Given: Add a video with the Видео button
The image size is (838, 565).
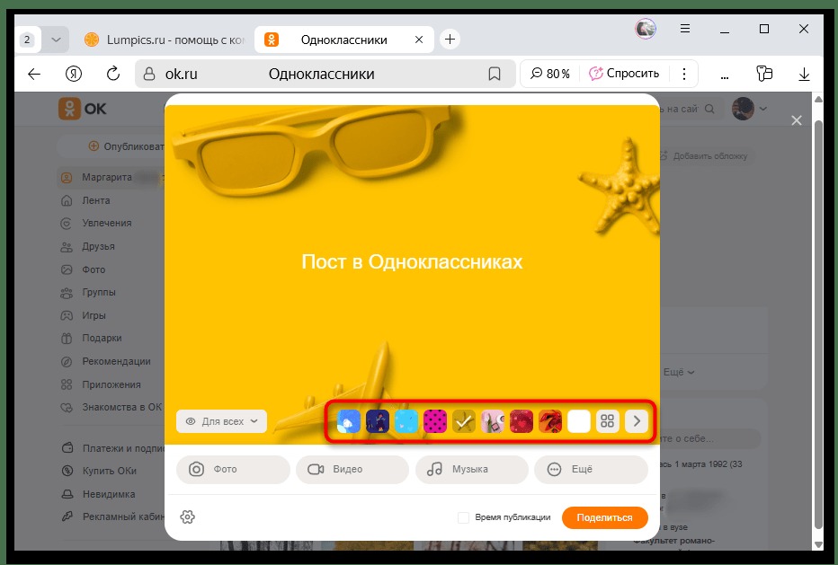Looking at the screenshot, I should (x=352, y=470).
